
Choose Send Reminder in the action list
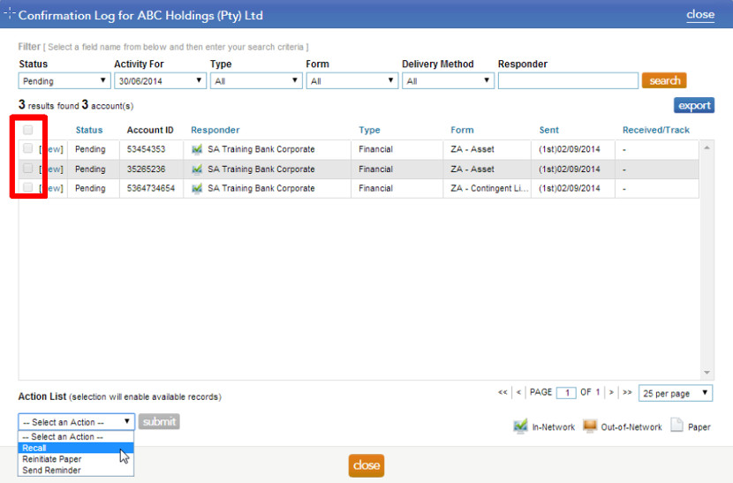point(51,470)
